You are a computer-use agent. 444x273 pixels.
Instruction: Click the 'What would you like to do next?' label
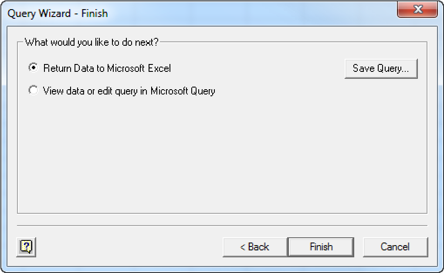[92, 42]
